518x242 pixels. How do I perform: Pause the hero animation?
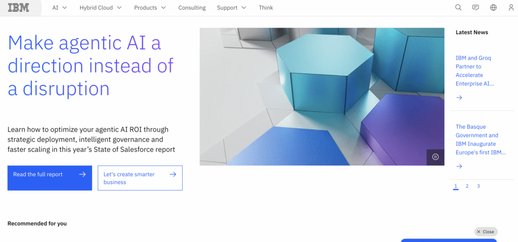pos(436,157)
